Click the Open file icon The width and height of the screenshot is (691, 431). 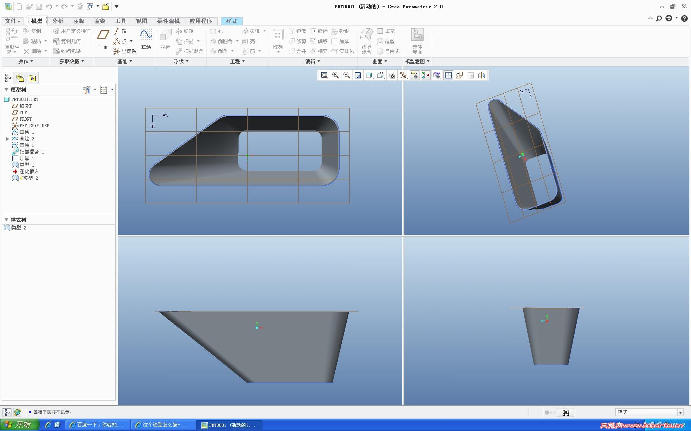pyautogui.click(x=29, y=7)
